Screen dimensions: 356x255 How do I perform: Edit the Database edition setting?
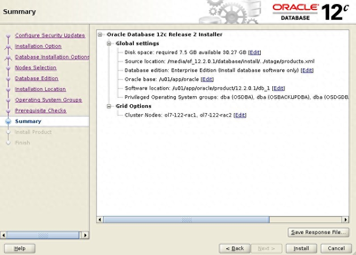point(307,71)
